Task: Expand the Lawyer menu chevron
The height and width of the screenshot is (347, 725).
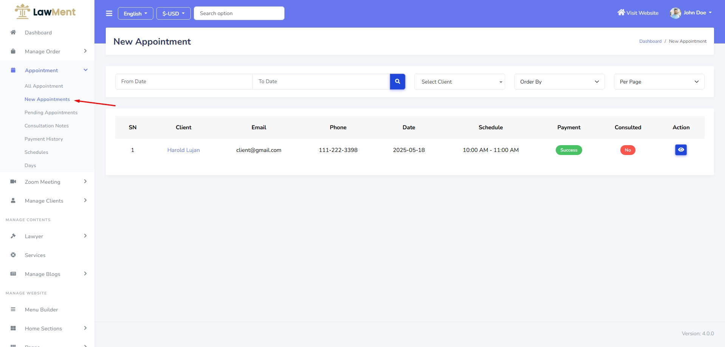Action: point(85,236)
